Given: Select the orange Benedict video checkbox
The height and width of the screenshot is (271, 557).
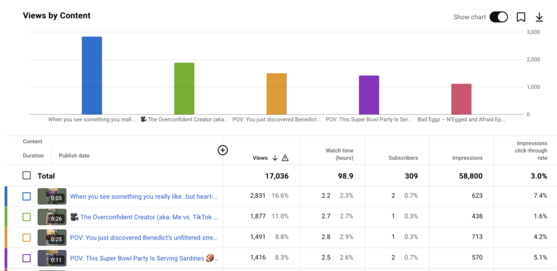Looking at the screenshot, I should [27, 237].
